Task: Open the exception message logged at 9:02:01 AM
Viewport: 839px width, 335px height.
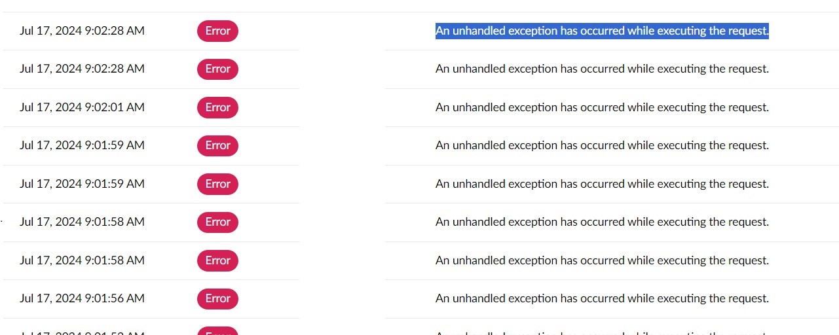Action: [601, 107]
